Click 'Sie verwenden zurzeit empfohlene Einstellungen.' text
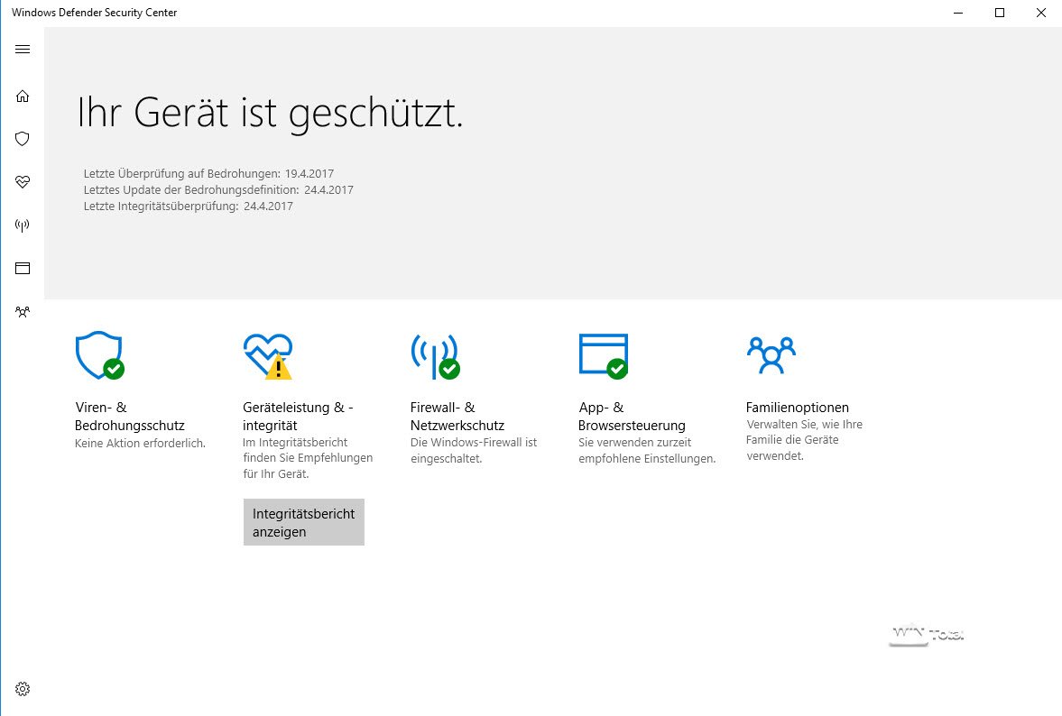 point(647,450)
